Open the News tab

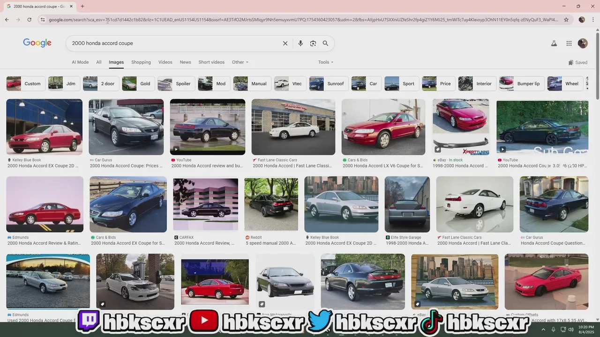[186, 62]
